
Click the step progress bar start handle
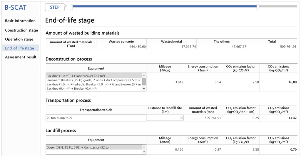tap(71, 6)
